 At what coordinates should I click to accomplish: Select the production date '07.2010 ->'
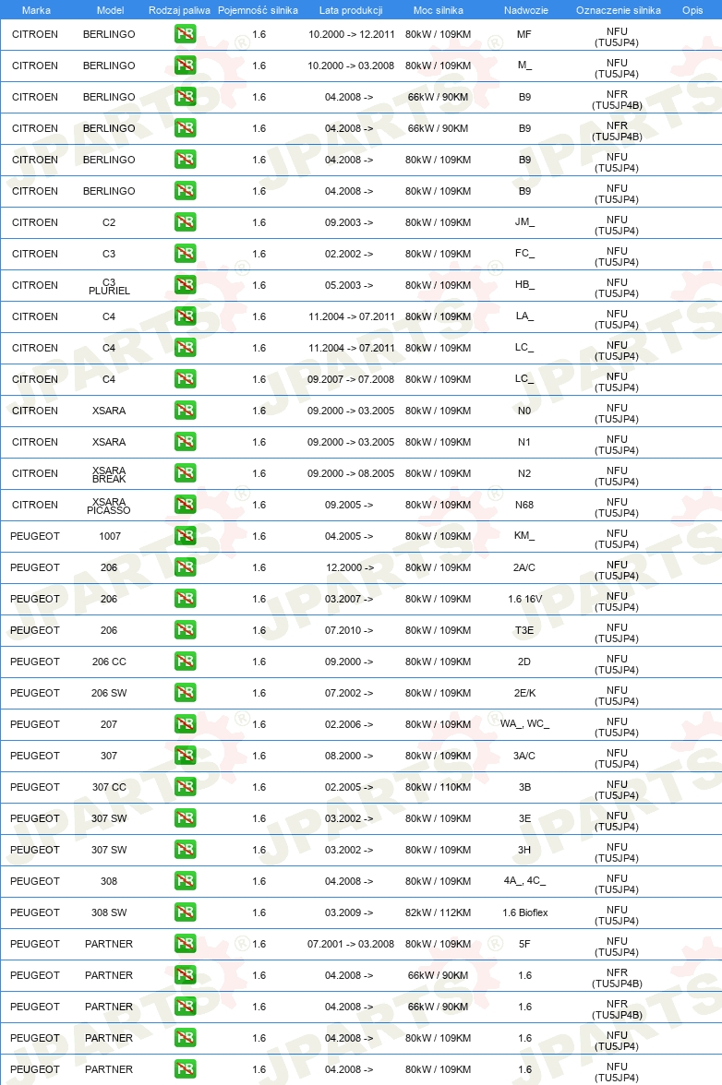pos(349,629)
